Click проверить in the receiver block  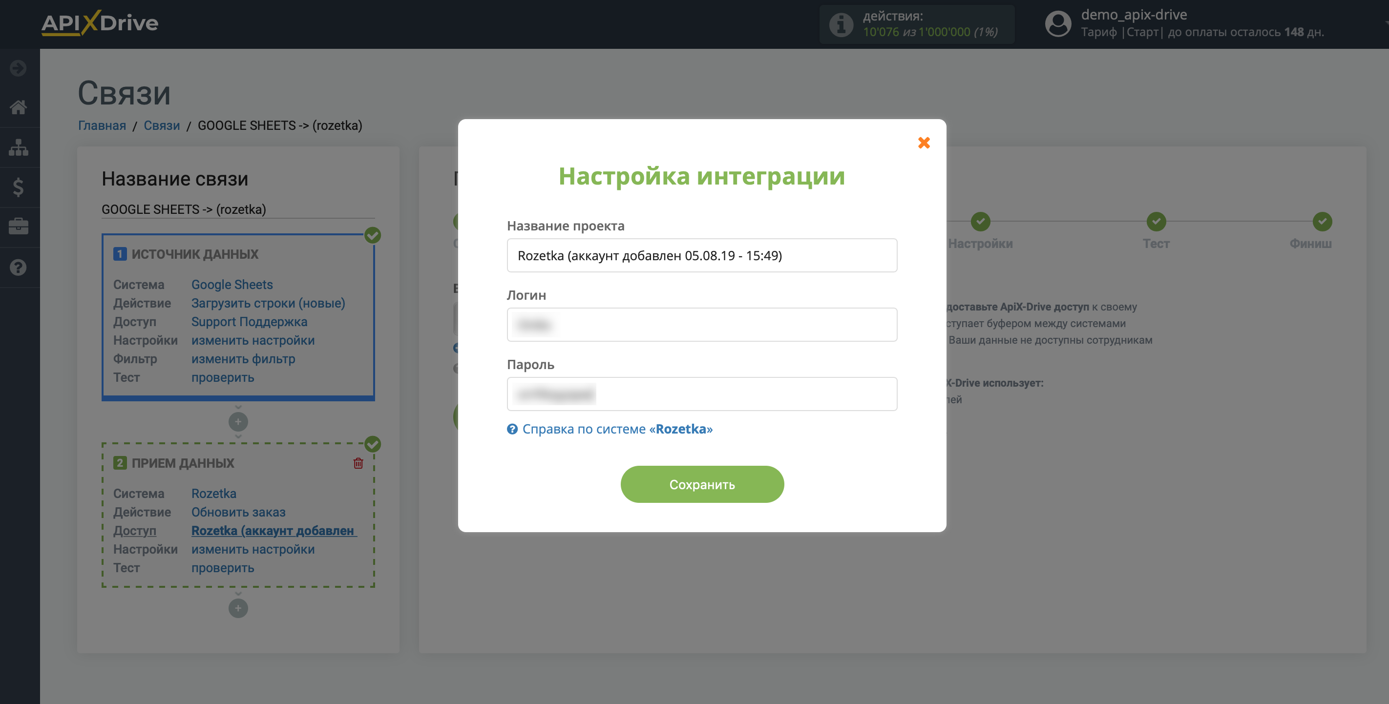point(223,568)
